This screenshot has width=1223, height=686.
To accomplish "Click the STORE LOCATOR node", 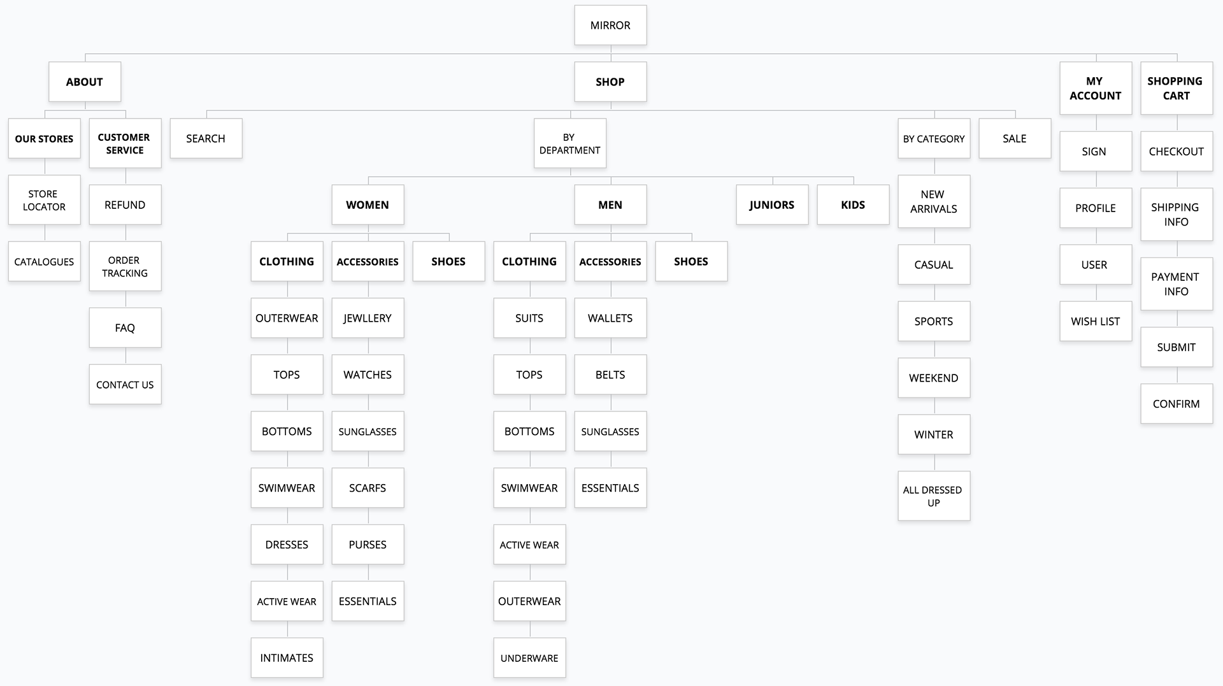I will click(x=45, y=200).
